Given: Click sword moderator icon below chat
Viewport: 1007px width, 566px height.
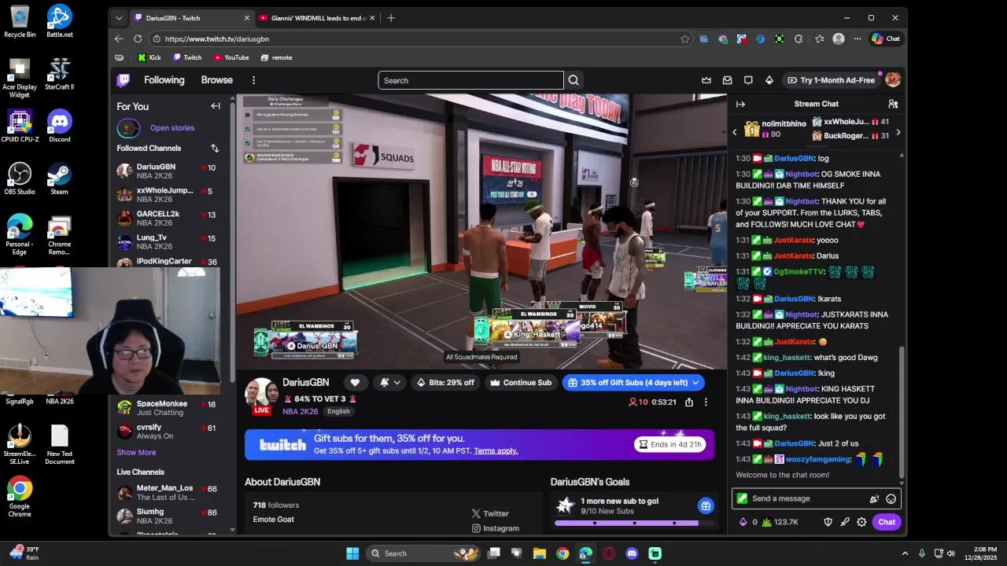Looking at the screenshot, I should 845,522.
